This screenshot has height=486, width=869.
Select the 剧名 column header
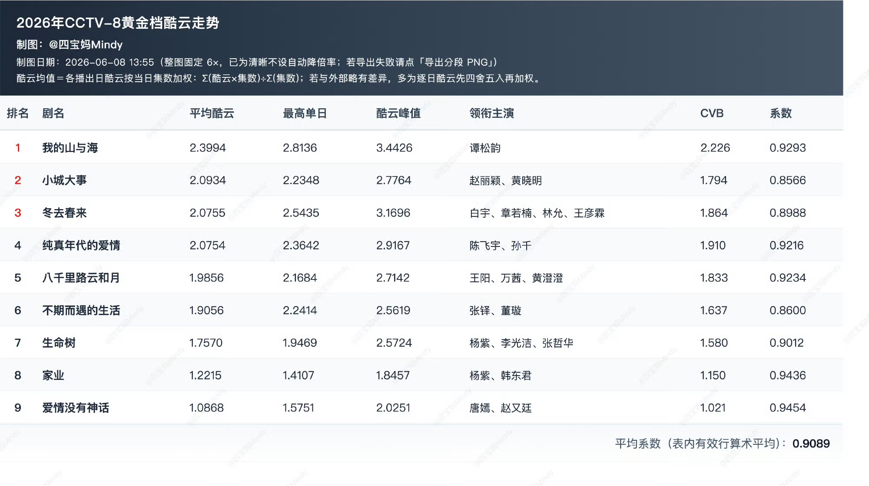[53, 113]
